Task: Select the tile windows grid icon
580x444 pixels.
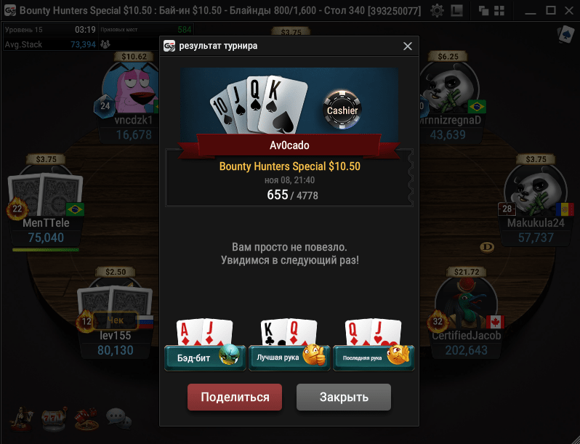Action: (499, 10)
